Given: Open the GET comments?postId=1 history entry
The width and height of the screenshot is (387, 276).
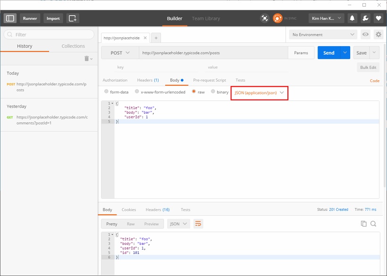Looking at the screenshot, I should pyautogui.click(x=49, y=120).
